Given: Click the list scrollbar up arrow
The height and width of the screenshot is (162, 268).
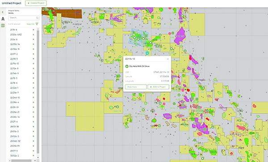Looking at the screenshot, I should click(x=38, y=29).
